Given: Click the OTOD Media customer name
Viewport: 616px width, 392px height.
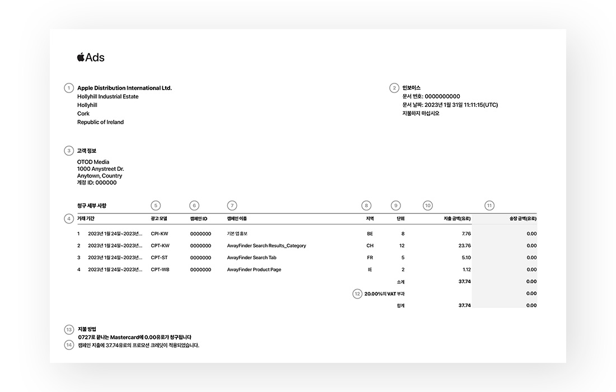Looking at the screenshot, I should pos(93,162).
